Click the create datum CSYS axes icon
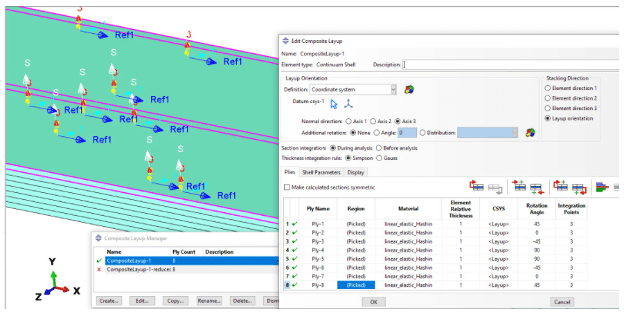This screenshot has height=314, width=624. pos(349,104)
